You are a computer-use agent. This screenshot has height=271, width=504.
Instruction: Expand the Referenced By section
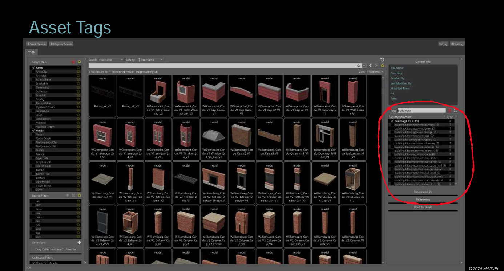(x=423, y=192)
